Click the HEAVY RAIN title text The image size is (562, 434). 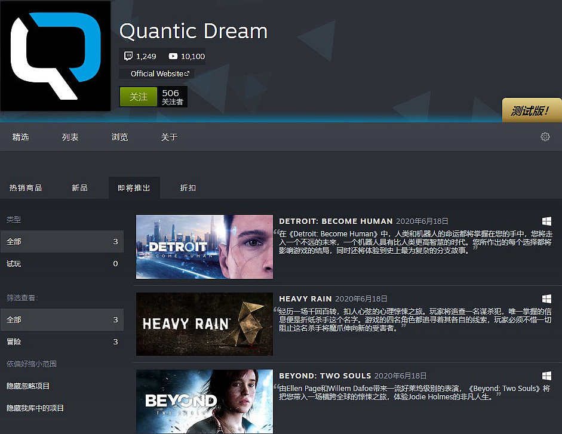305,299
